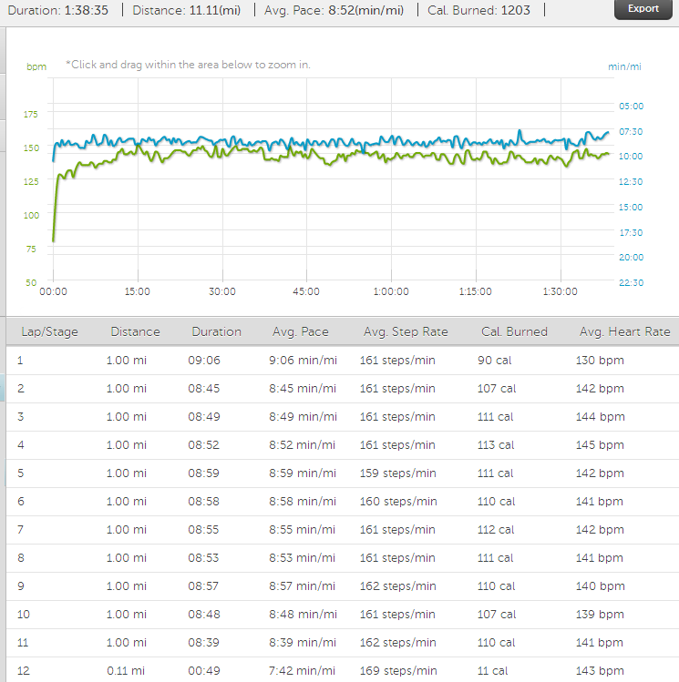The width and height of the screenshot is (679, 682).
Task: Click Avg. Heart Rate column header
Action: [x=624, y=332]
